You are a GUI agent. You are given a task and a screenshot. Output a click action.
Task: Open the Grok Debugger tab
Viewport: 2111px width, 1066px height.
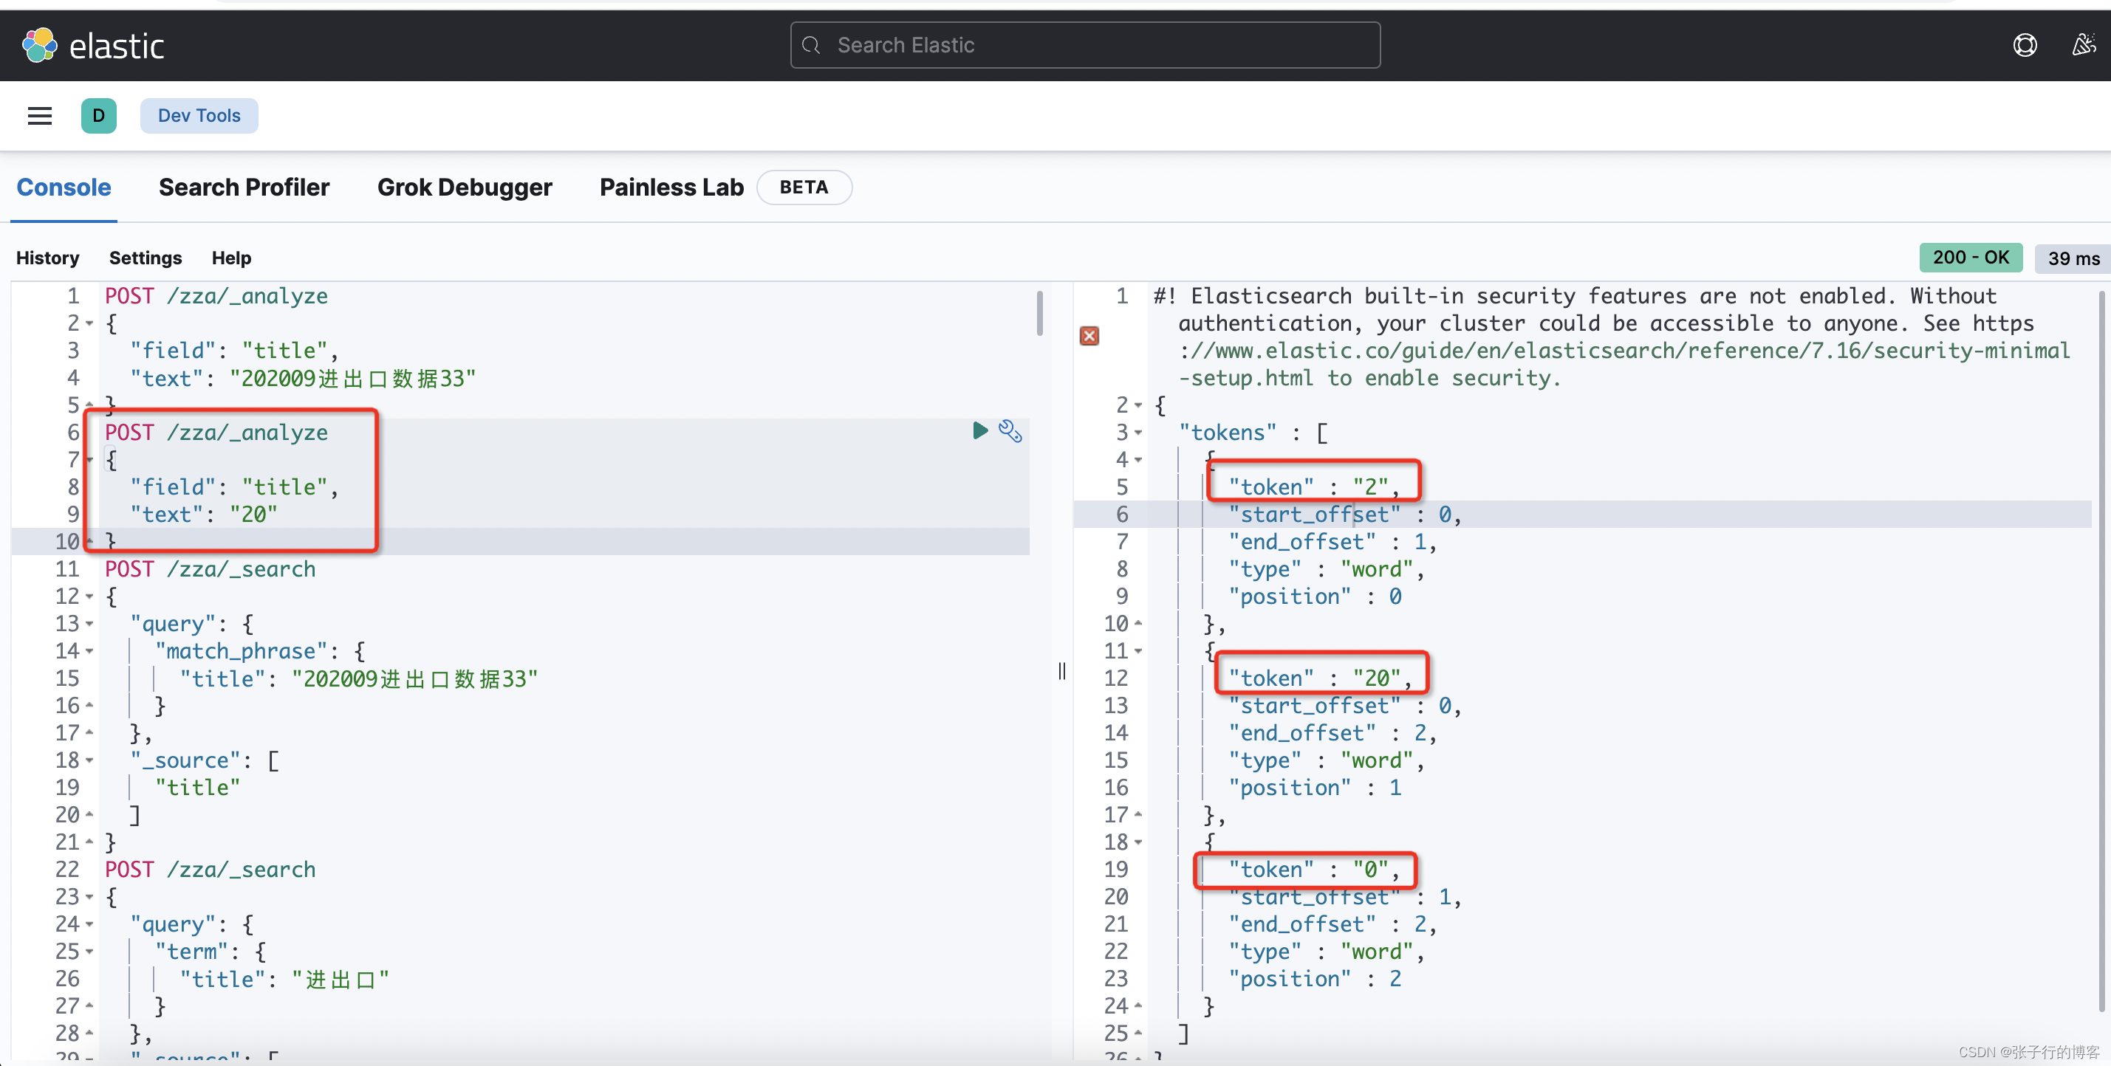tap(464, 188)
